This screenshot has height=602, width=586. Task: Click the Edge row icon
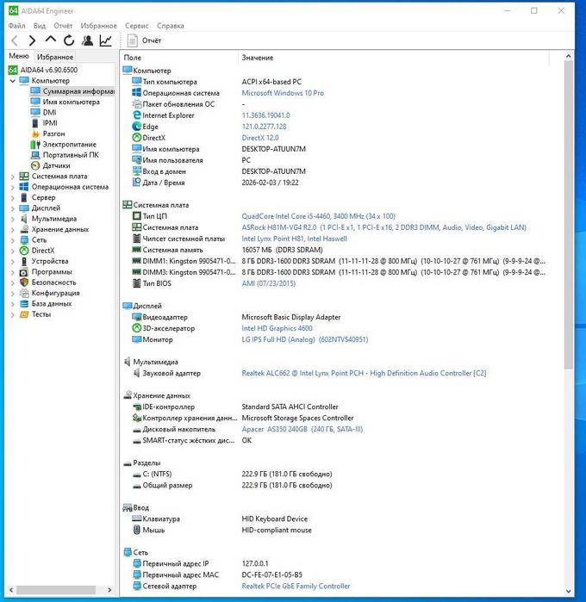pos(137,127)
